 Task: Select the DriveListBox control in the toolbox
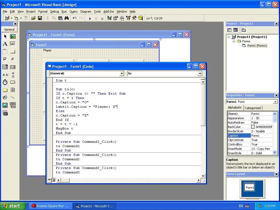13,82
